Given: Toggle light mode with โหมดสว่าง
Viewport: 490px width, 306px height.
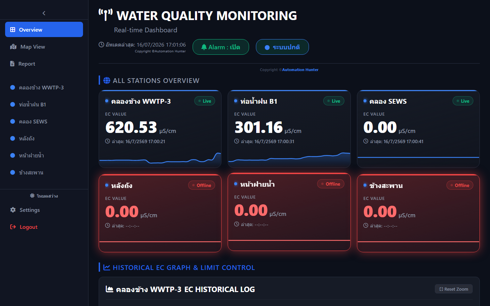Looking at the screenshot, I should pyautogui.click(x=44, y=196).
